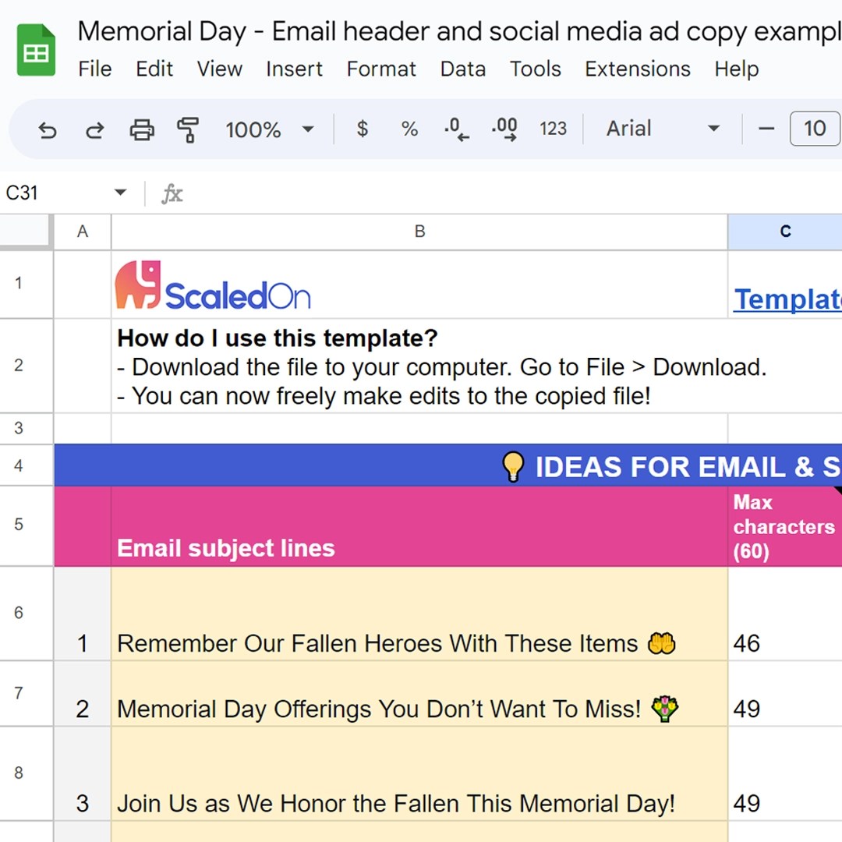Open the Extensions menu

click(638, 69)
